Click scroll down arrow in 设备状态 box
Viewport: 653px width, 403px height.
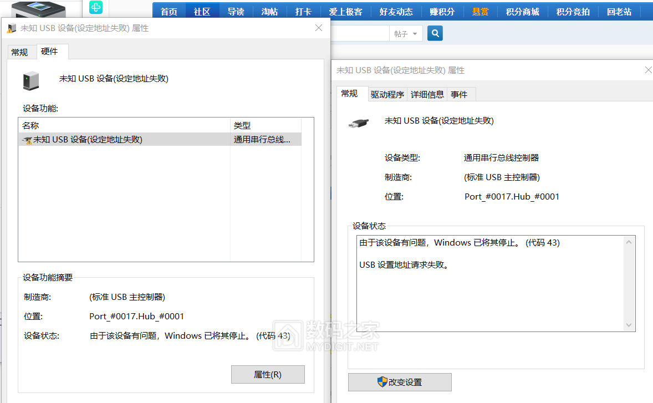[x=629, y=325]
